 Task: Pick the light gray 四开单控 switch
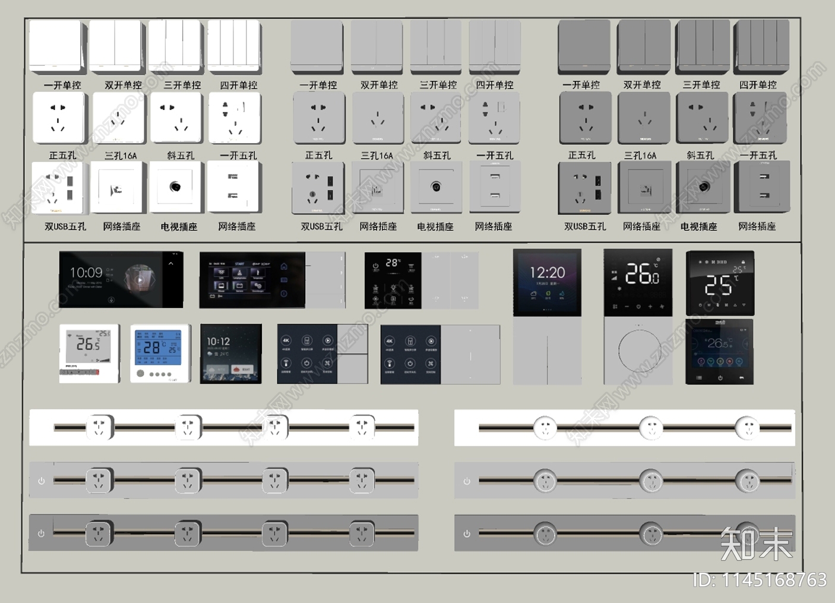[495, 47]
